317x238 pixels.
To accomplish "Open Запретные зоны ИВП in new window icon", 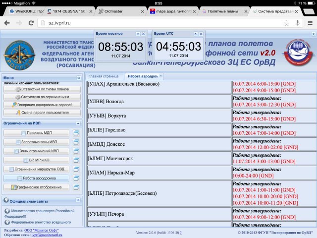I will pos(76,142).
